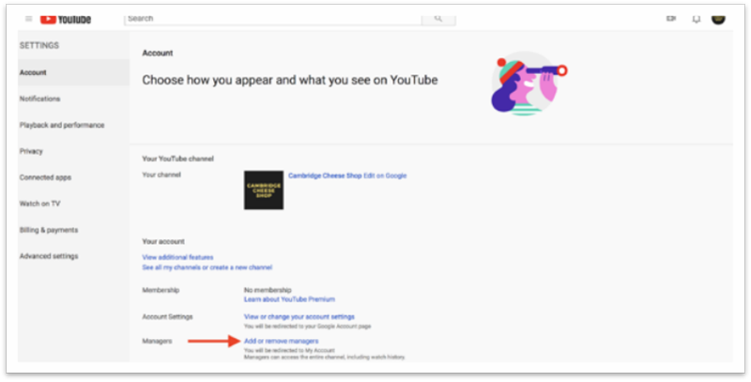Open the Cambridge Cheese Shop channel link
Screen dimensions: 751x382
(325, 176)
